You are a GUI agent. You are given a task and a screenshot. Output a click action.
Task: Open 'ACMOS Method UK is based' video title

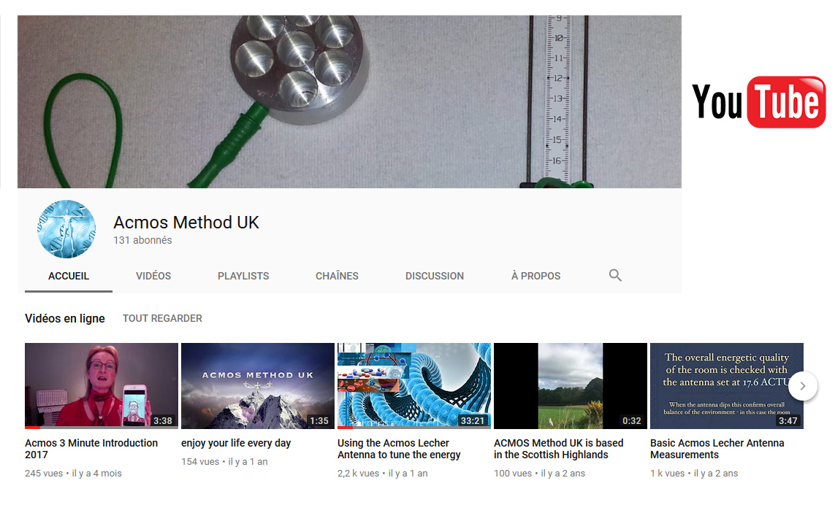click(x=559, y=449)
